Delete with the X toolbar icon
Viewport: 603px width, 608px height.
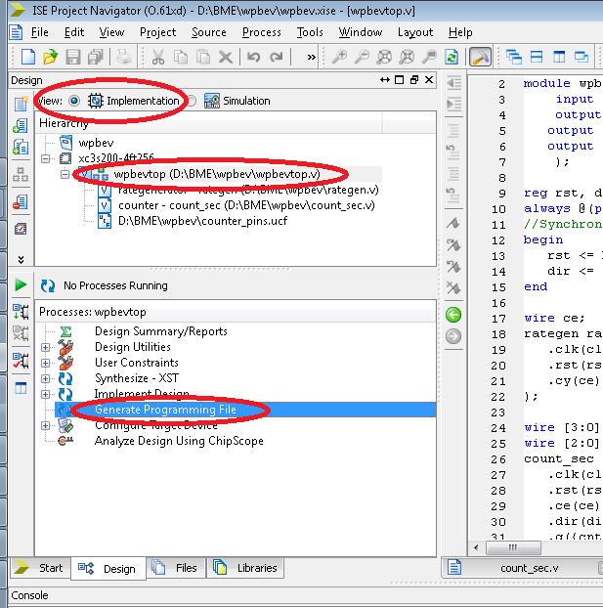tap(226, 57)
